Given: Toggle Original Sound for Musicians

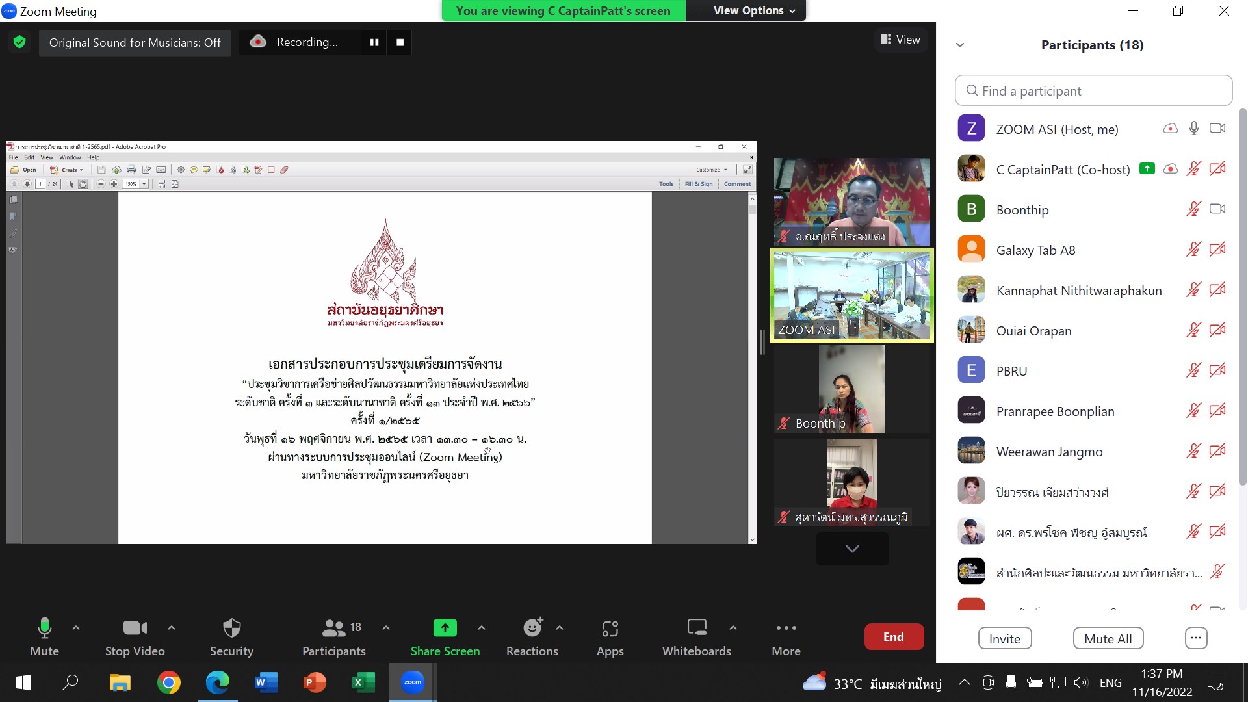Looking at the screenshot, I should (135, 43).
